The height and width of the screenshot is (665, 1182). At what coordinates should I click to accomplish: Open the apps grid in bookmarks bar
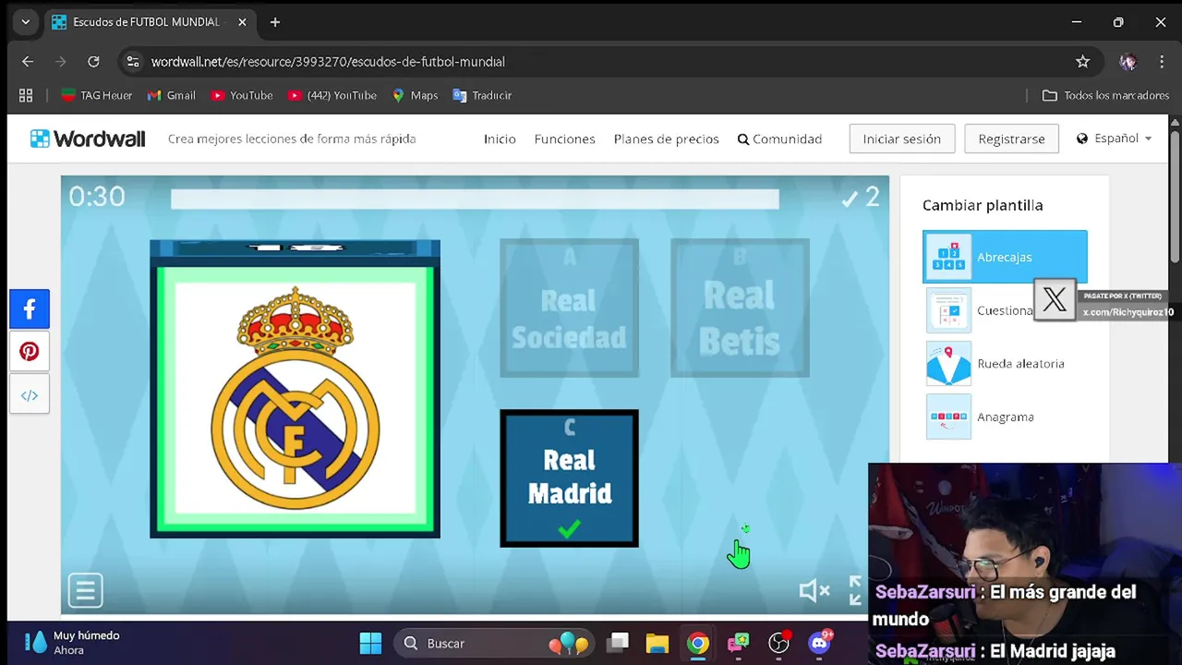pos(26,95)
